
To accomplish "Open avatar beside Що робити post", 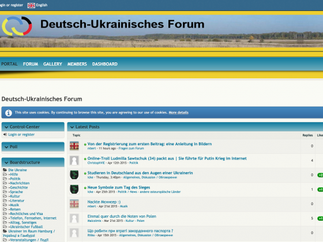I will [x=74, y=233].
